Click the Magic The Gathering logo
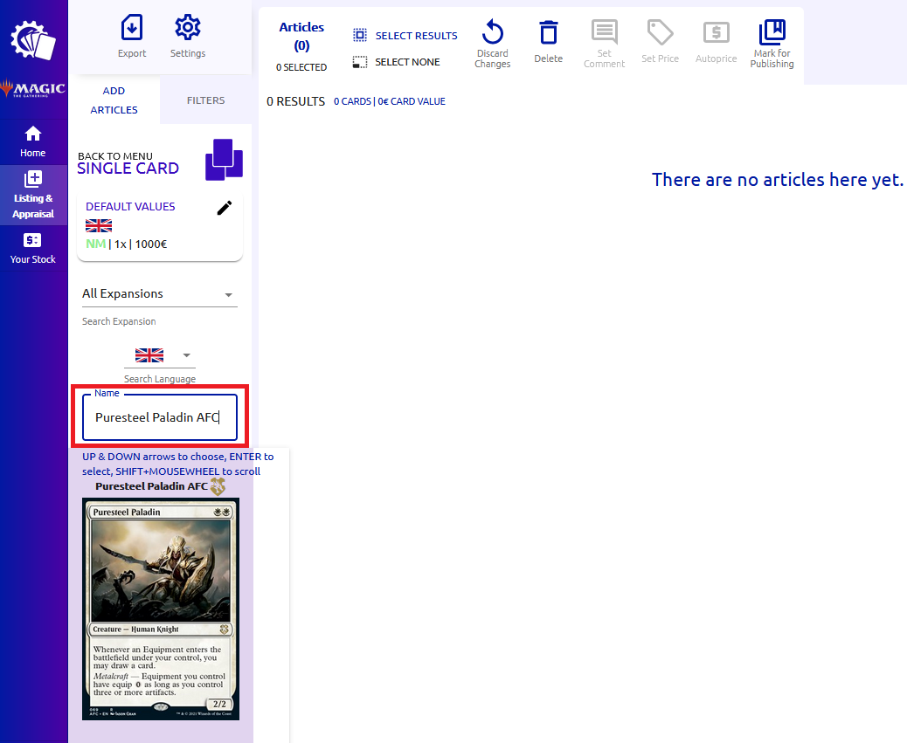This screenshot has width=907, height=743. point(33,88)
